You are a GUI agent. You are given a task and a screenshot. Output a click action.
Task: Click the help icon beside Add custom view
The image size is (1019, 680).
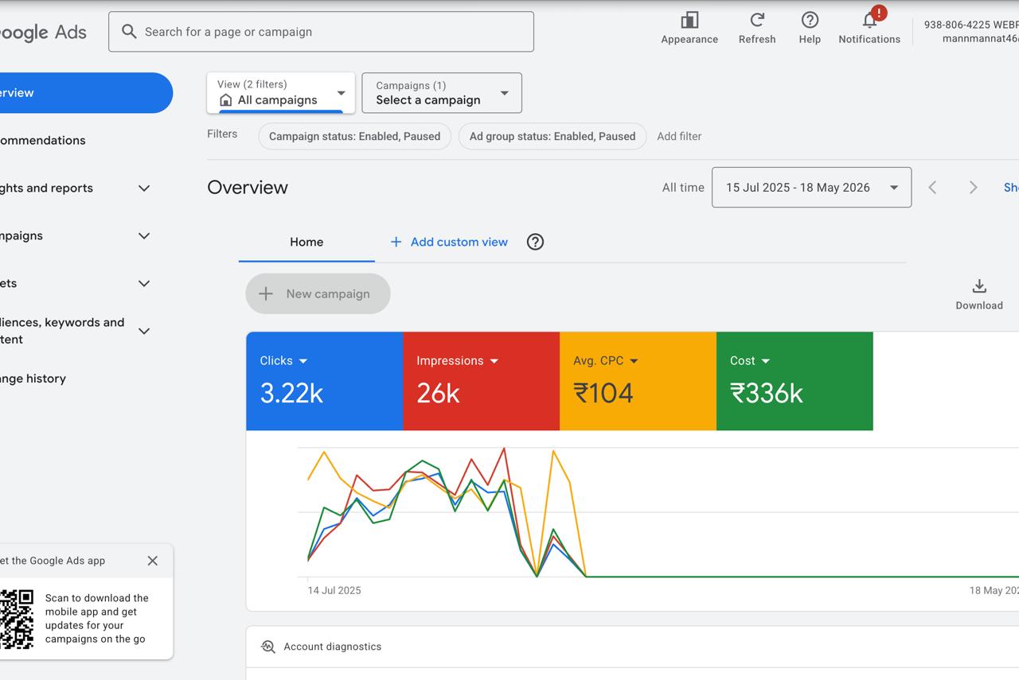click(x=536, y=242)
